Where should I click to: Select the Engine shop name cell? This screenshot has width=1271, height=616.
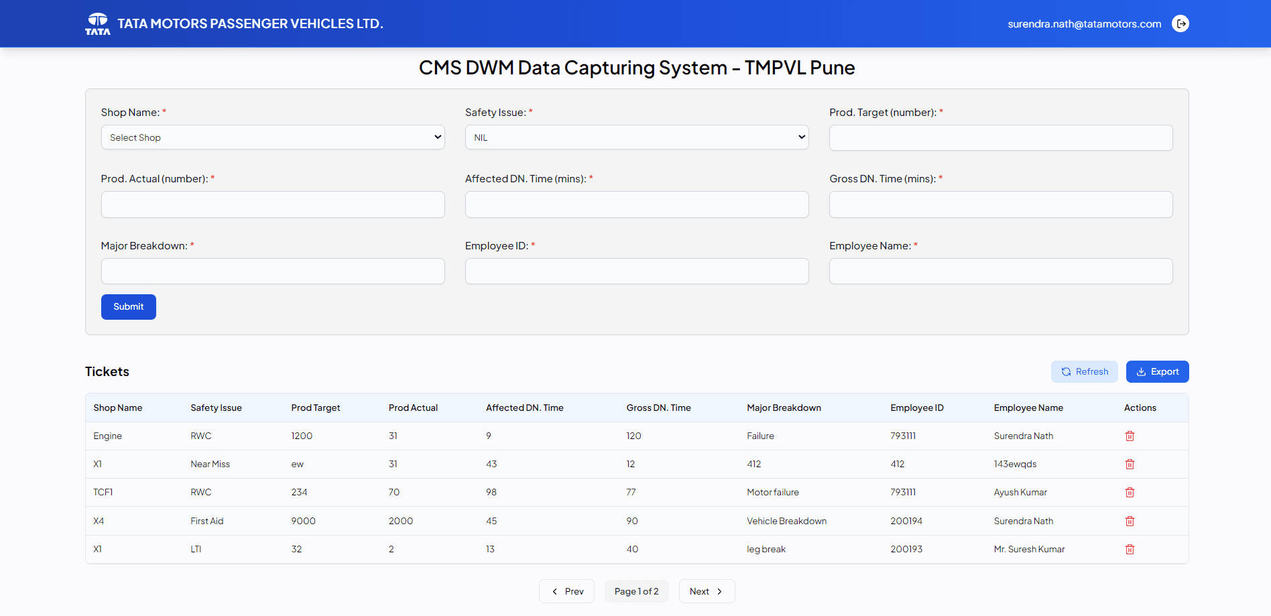pyautogui.click(x=107, y=436)
